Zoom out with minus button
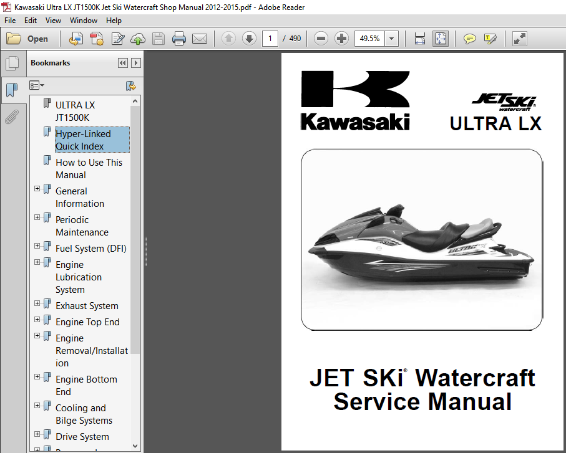Image resolution: width=566 pixels, height=453 pixels. click(x=321, y=38)
